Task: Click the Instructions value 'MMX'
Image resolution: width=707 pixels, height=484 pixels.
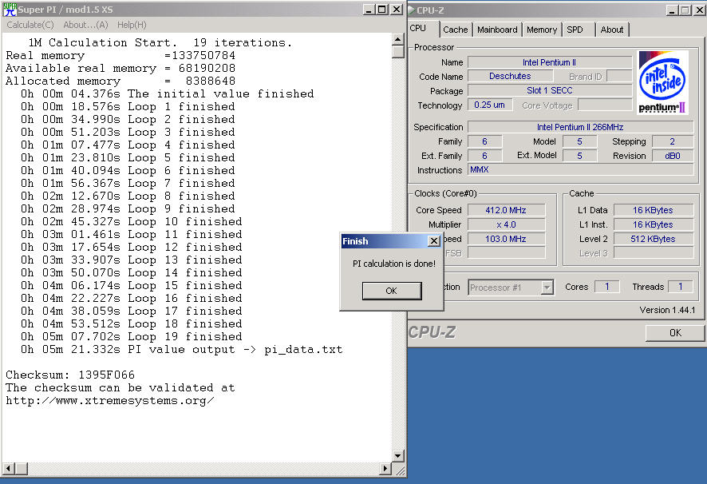Action: 580,170
